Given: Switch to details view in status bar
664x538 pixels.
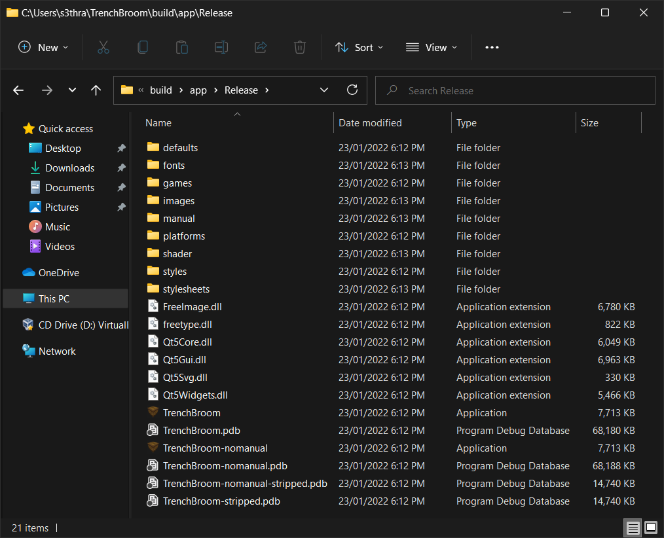Looking at the screenshot, I should 633,528.
